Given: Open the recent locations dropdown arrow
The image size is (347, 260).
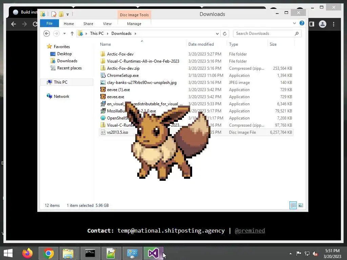Looking at the screenshot, I should point(64,34).
